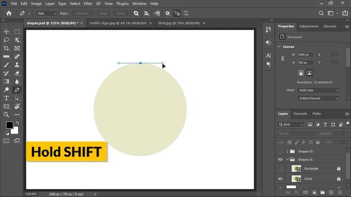The width and height of the screenshot is (351, 197).
Task: Switch to the Adjustments tab
Action: [309, 26]
